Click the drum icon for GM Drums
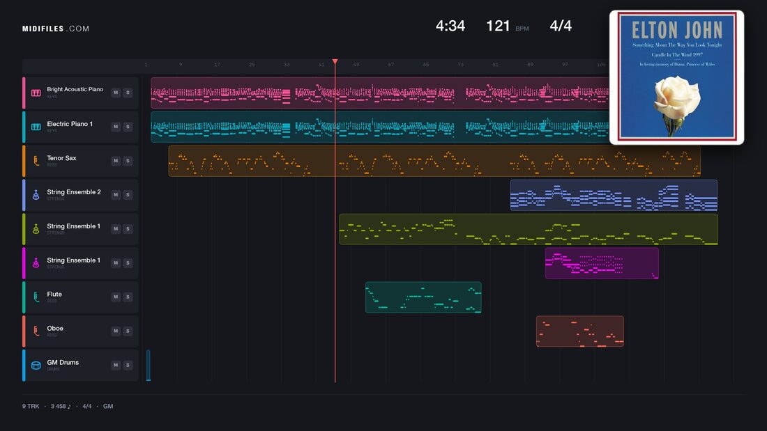 36,365
